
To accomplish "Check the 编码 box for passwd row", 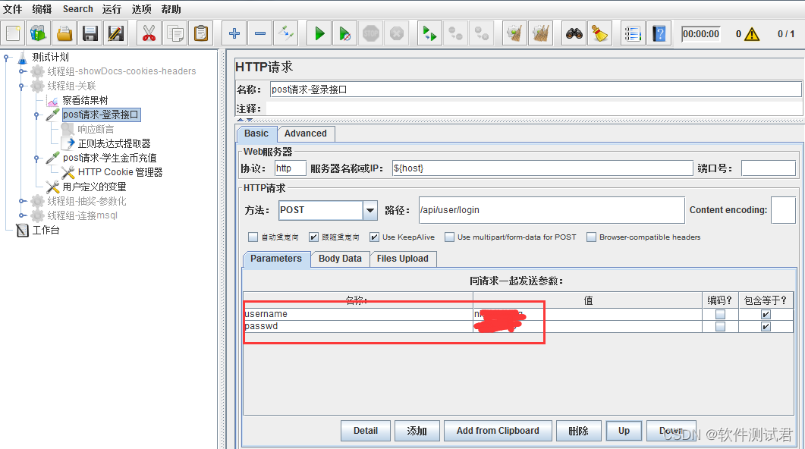I will click(x=720, y=326).
